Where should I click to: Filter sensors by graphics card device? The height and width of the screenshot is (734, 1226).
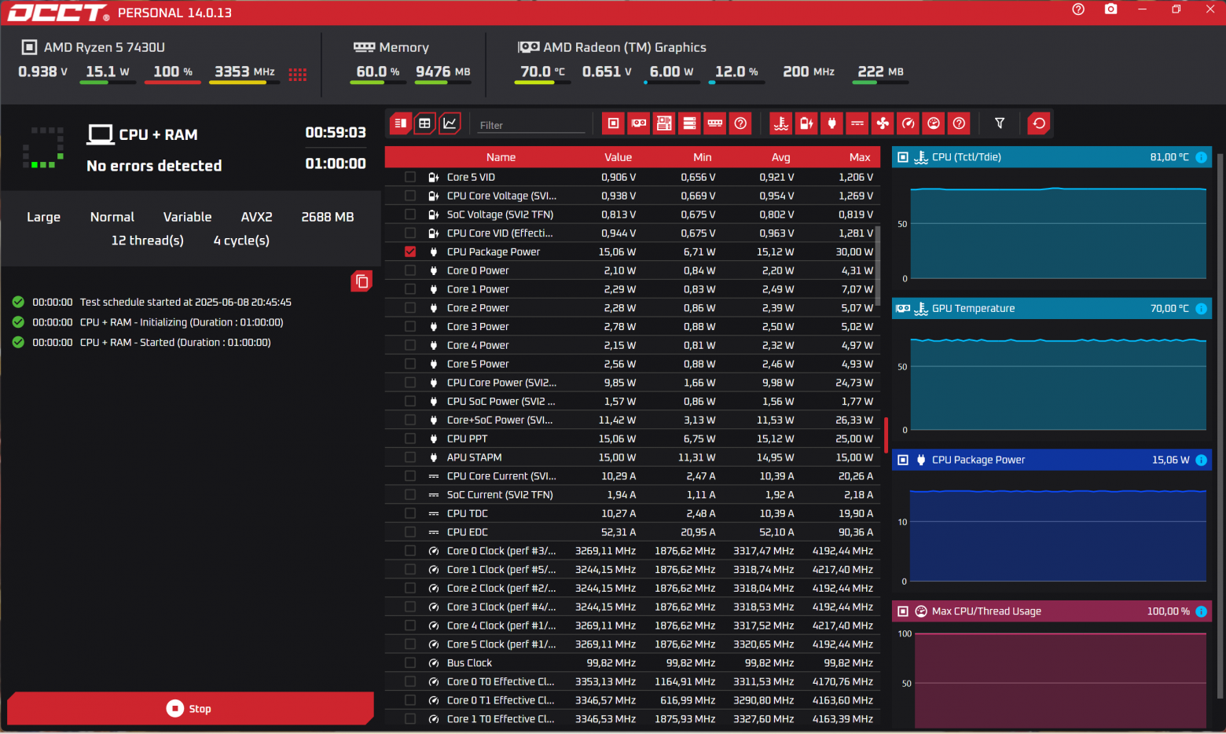[x=639, y=123]
